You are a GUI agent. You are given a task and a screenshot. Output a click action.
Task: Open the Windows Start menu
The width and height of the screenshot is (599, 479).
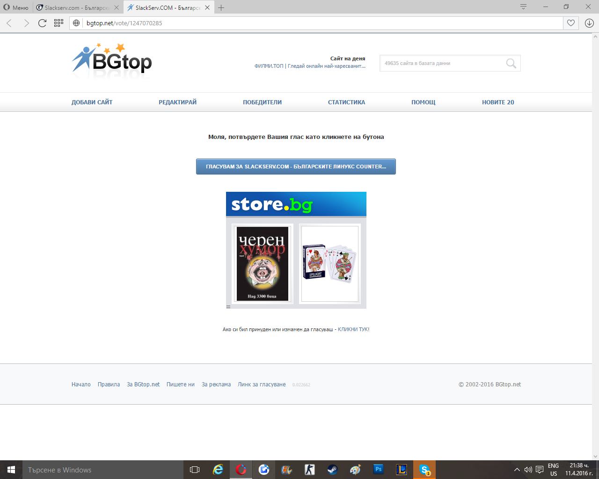(11, 470)
